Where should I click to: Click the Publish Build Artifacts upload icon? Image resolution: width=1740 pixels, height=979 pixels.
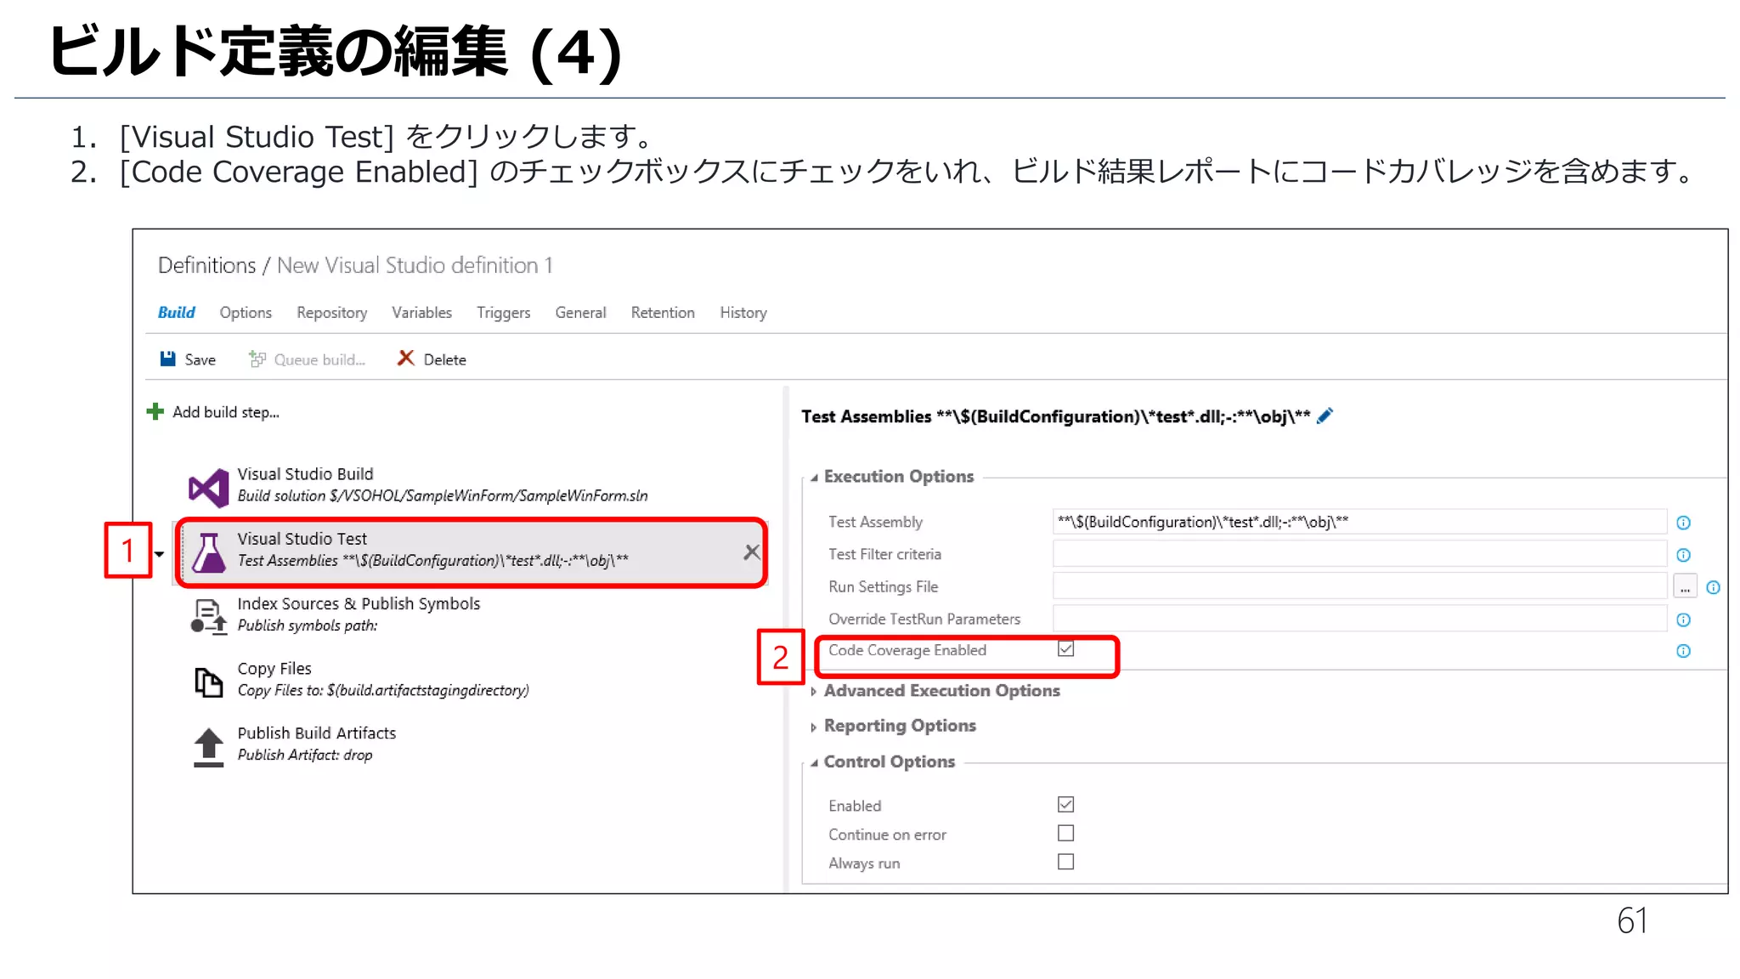coord(208,748)
